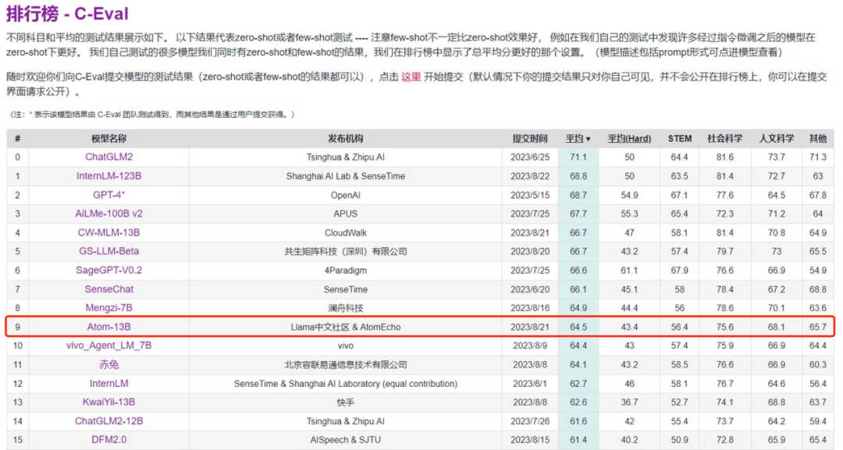Open the CW-MLM-13B model link
Image resolution: width=843 pixels, height=450 pixels.
coord(108,232)
